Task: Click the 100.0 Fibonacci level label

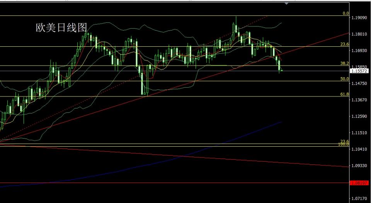Action: pyautogui.click(x=344, y=144)
